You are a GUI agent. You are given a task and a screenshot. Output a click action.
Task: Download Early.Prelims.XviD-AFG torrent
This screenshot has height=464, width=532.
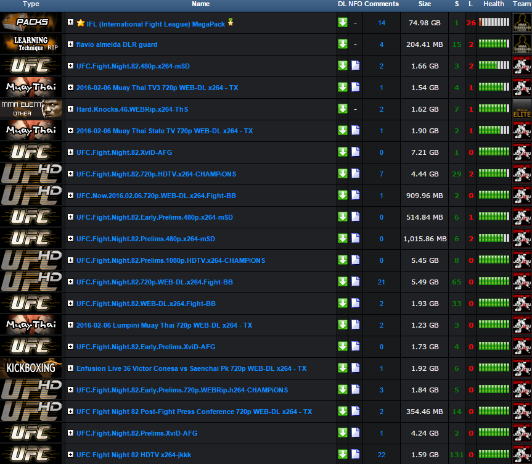click(343, 347)
